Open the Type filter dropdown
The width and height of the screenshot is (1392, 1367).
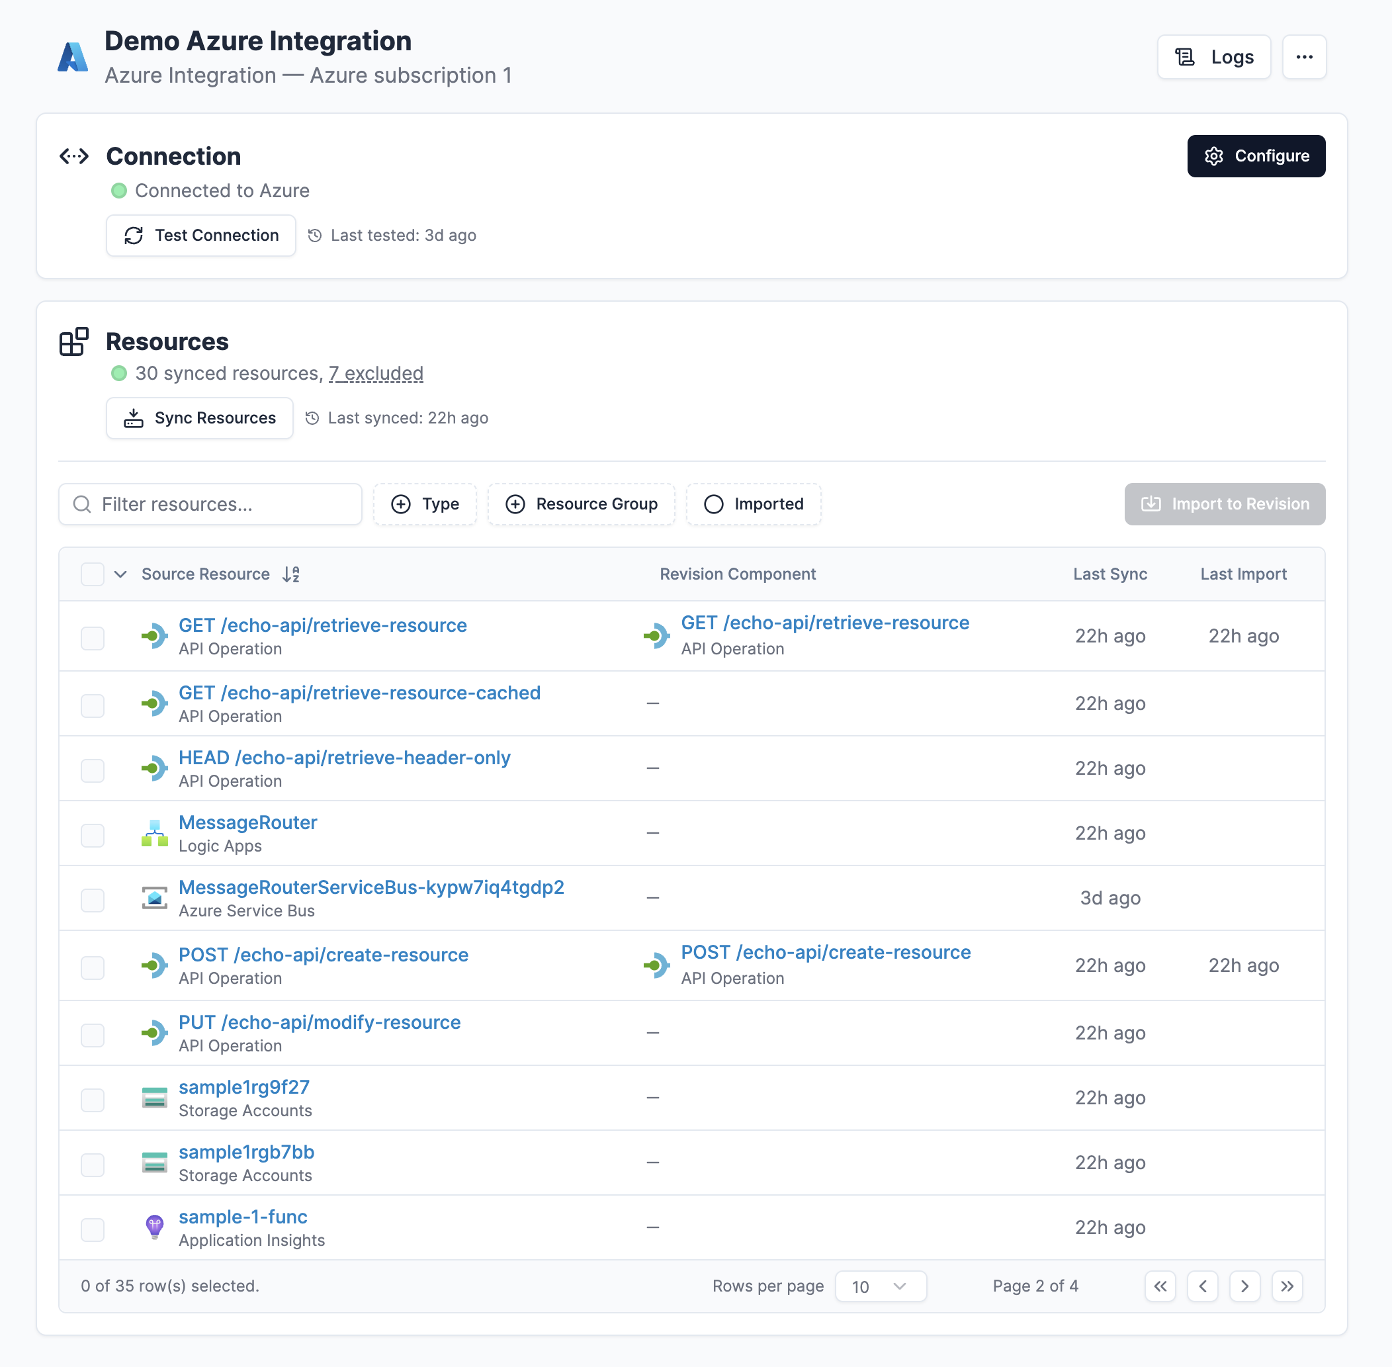[x=425, y=504]
